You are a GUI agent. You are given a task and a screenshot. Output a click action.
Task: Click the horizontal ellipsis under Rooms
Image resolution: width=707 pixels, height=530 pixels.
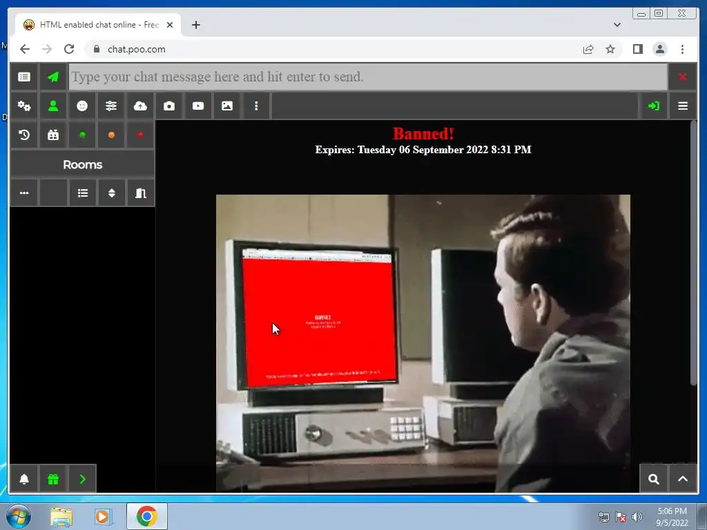tap(24, 193)
